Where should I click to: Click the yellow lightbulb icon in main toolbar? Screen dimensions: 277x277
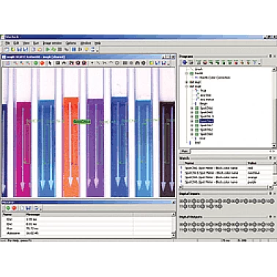pos(86,50)
